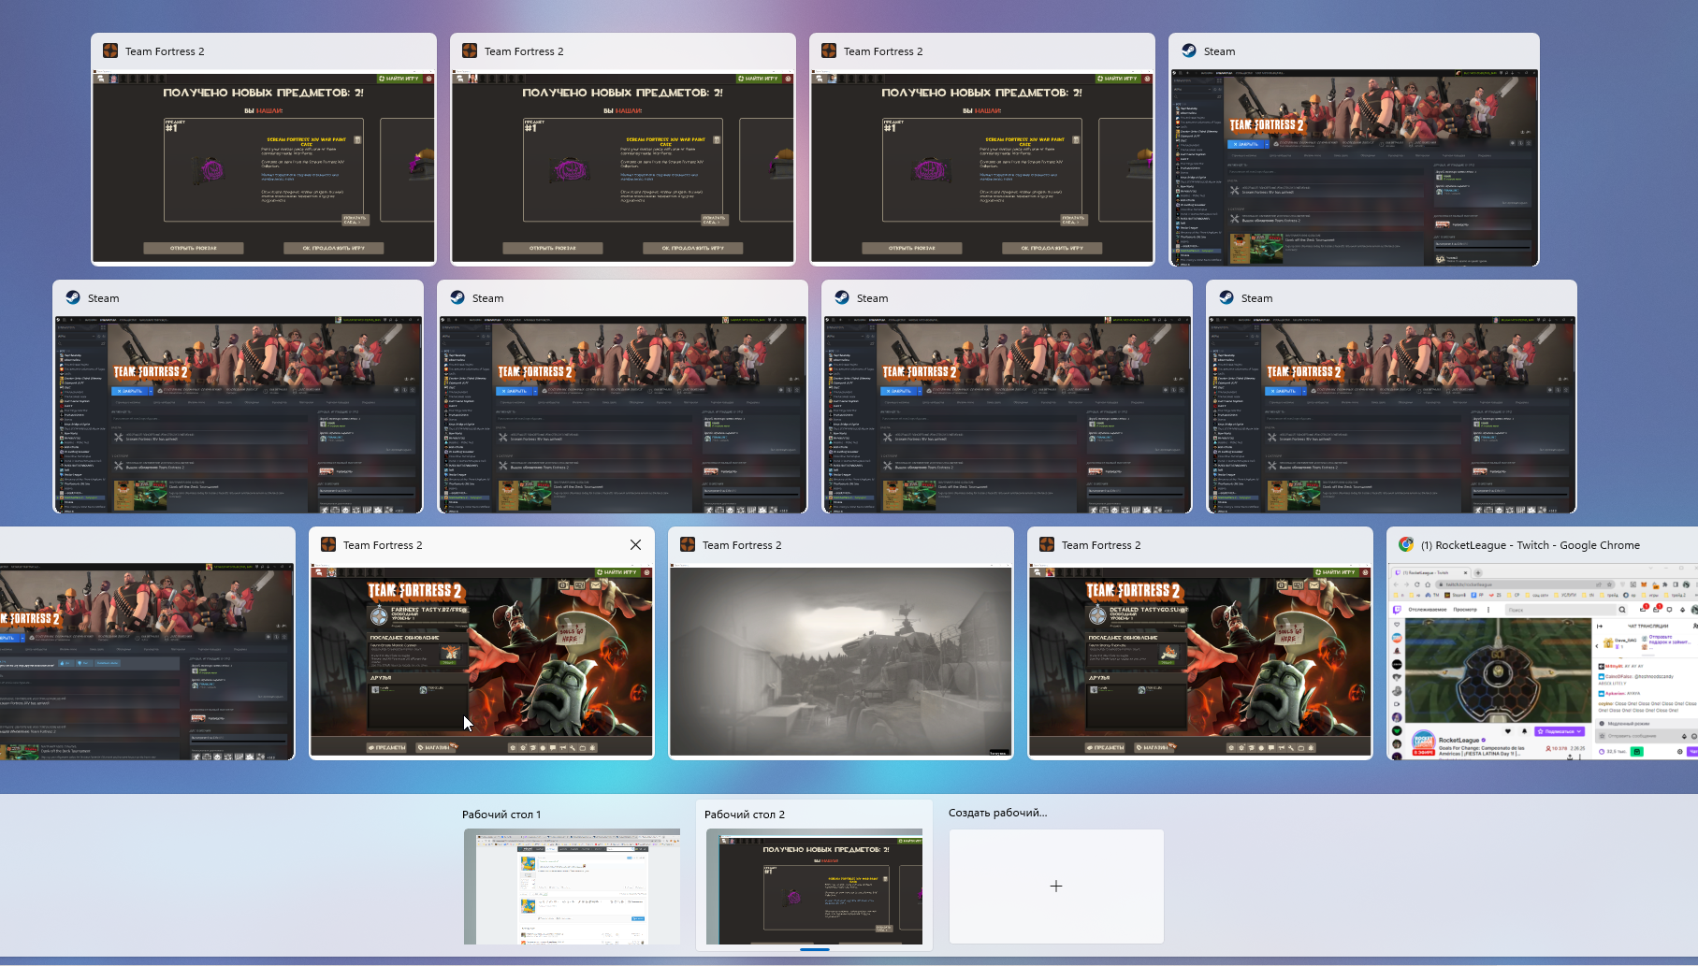The image size is (1698, 966).
Task: Click the Steam icon of the rightmost middle-row window
Action: 1226,298
